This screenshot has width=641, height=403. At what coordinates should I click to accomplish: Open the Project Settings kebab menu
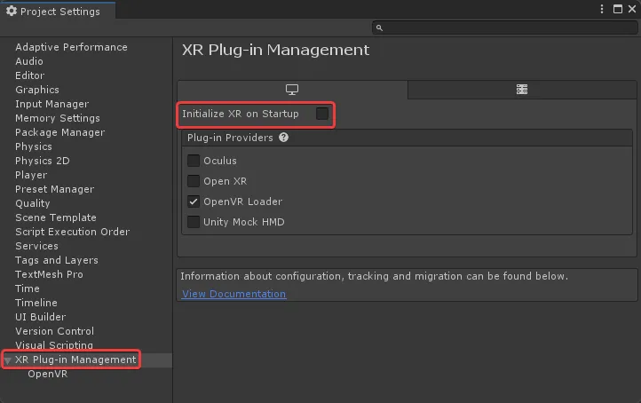tap(603, 9)
